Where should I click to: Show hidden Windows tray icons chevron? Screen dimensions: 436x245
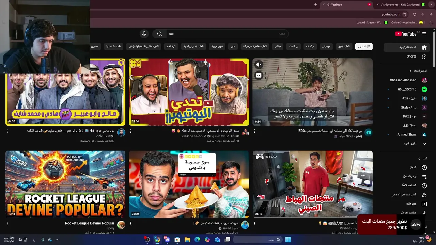pyautogui.click(x=57, y=240)
